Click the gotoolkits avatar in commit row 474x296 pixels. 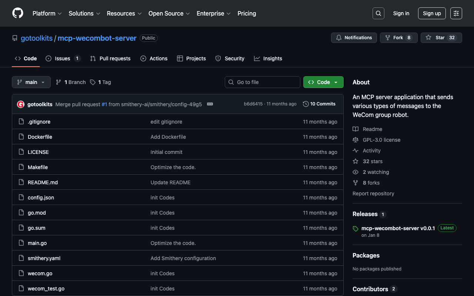(x=21, y=104)
